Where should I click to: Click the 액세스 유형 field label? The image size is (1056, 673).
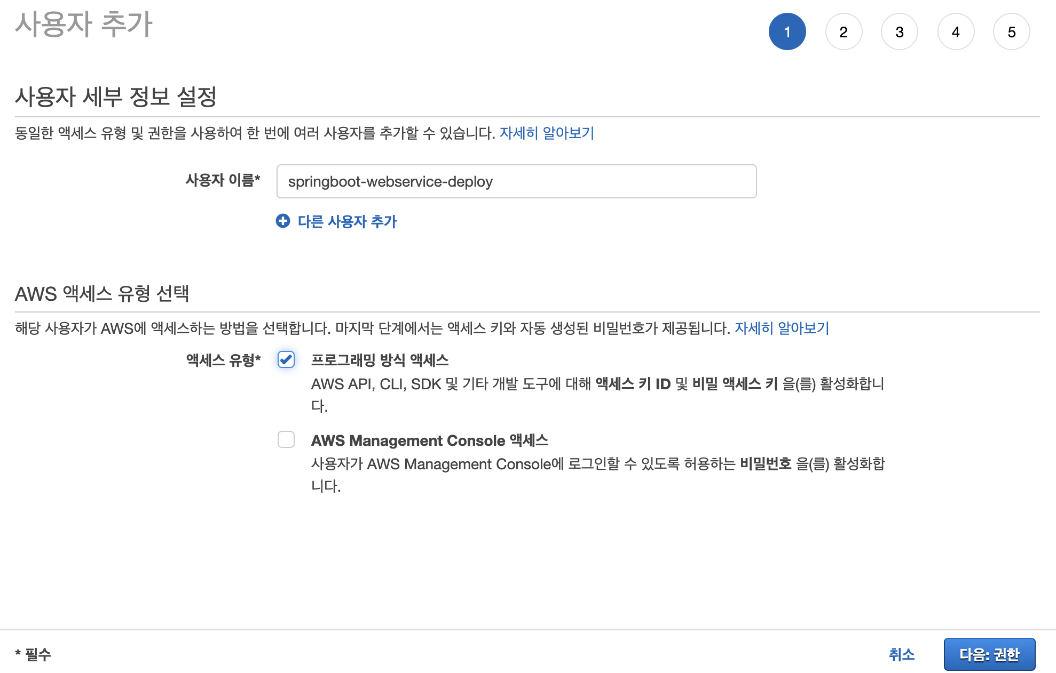coord(223,360)
